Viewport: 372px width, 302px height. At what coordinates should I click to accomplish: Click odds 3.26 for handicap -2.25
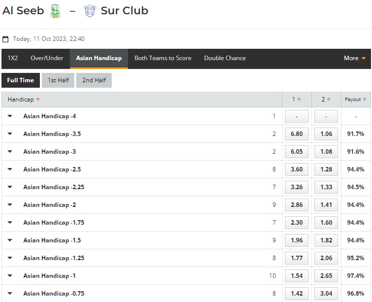[297, 187]
